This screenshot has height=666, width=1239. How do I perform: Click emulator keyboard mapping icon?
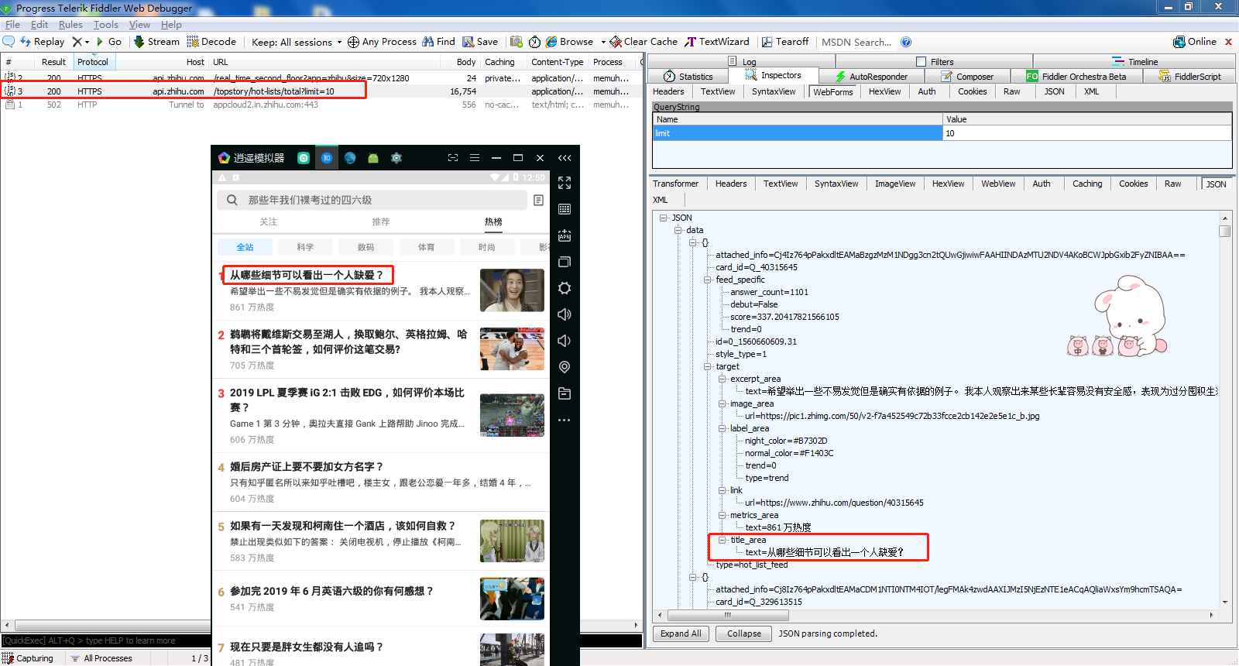(565, 209)
